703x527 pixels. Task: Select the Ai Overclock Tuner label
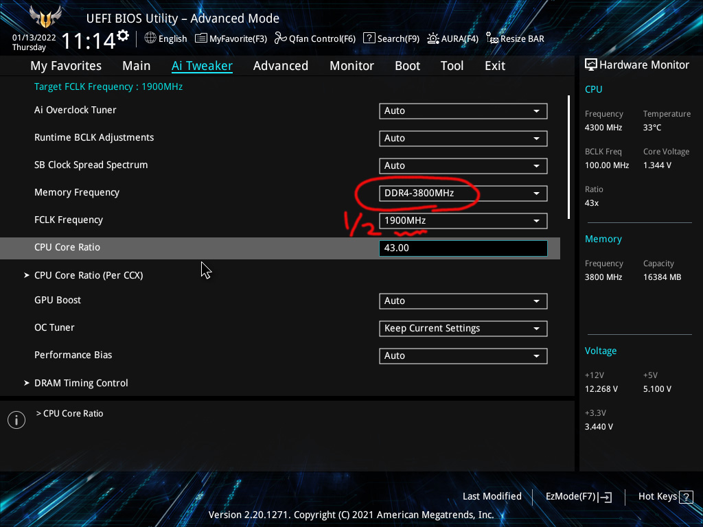pos(76,110)
